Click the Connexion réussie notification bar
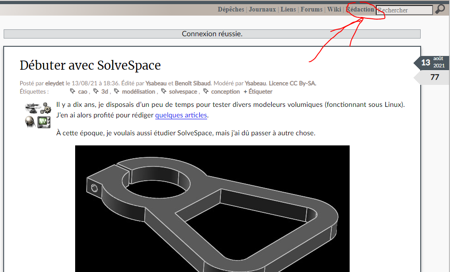Viewport: 450px width, 272px height. (212, 34)
